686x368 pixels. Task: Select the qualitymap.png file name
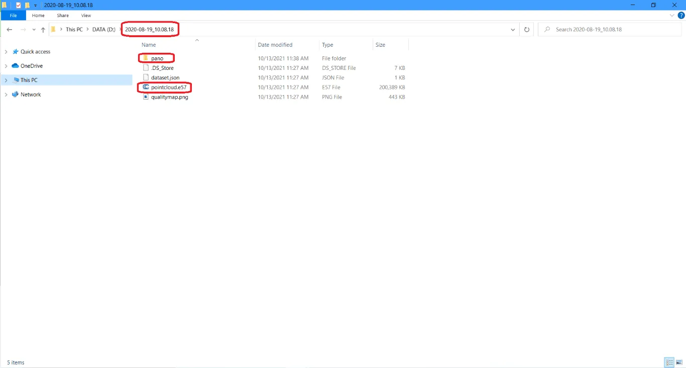point(170,97)
